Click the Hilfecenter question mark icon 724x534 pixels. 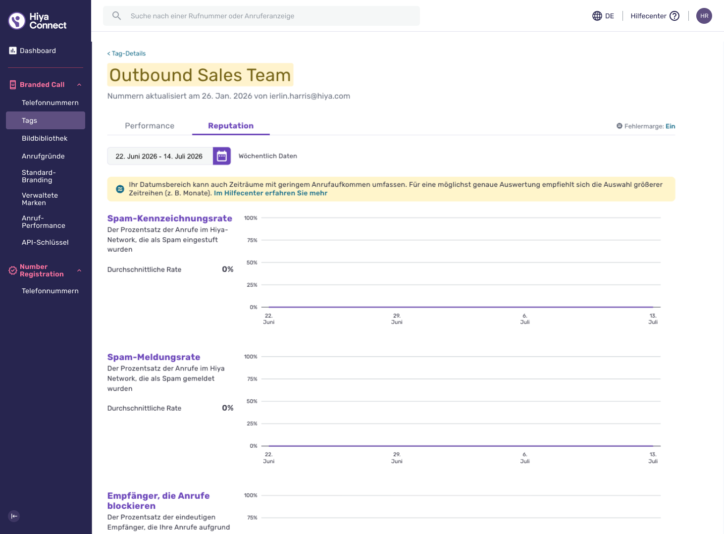pyautogui.click(x=674, y=16)
